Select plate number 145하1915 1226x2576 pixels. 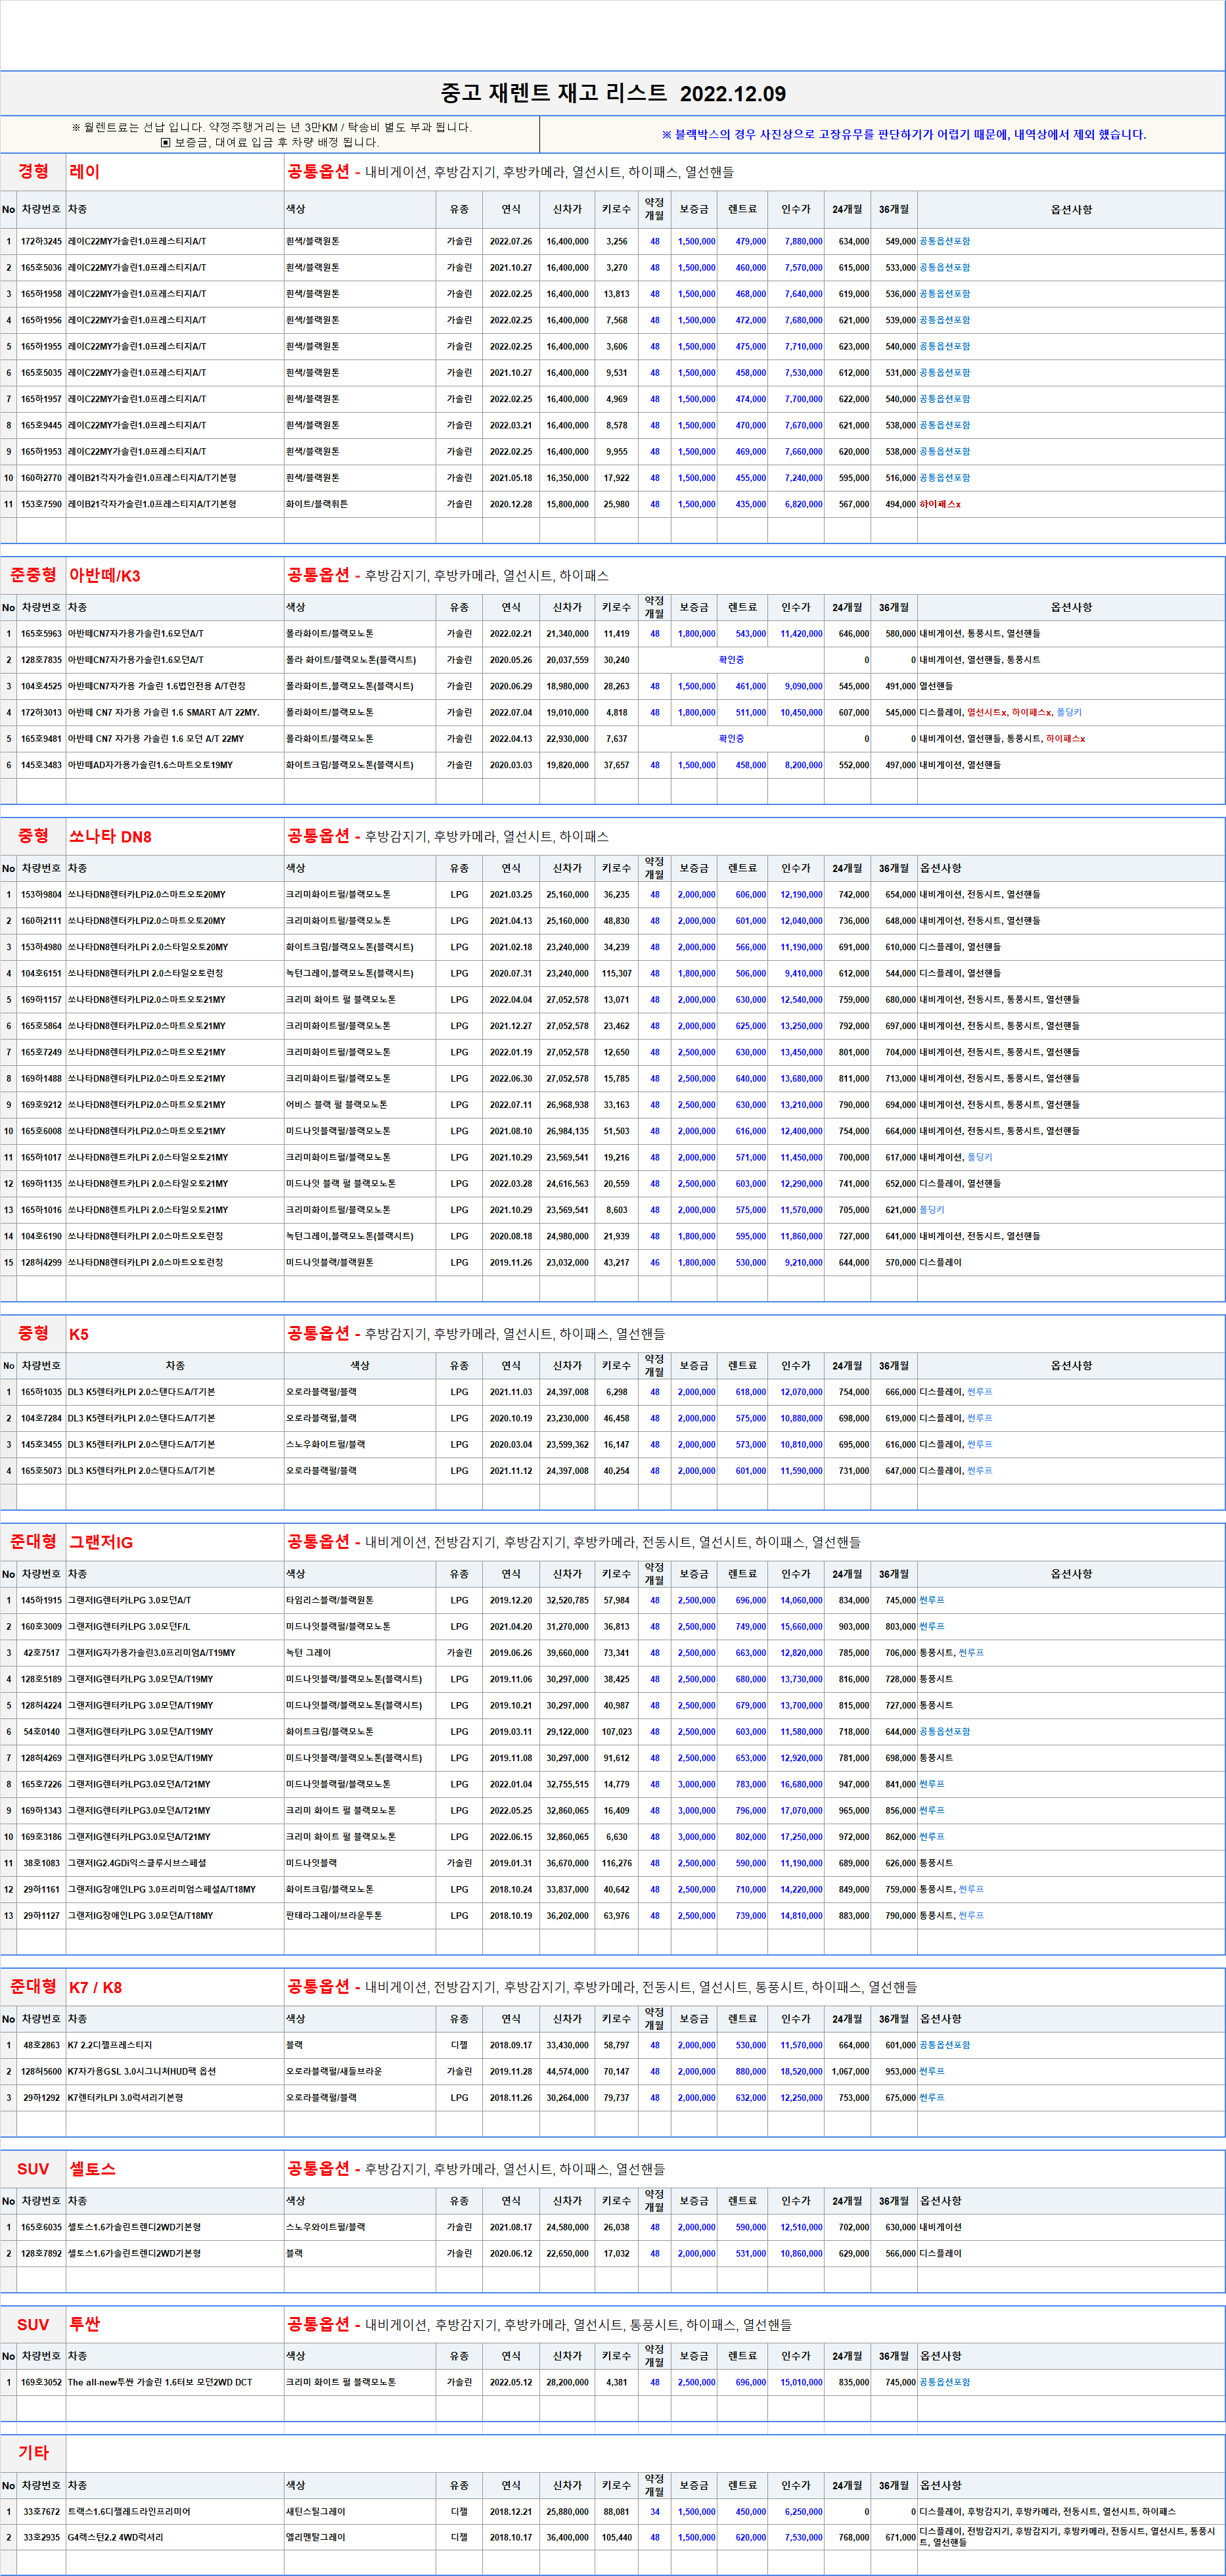pos(41,1600)
